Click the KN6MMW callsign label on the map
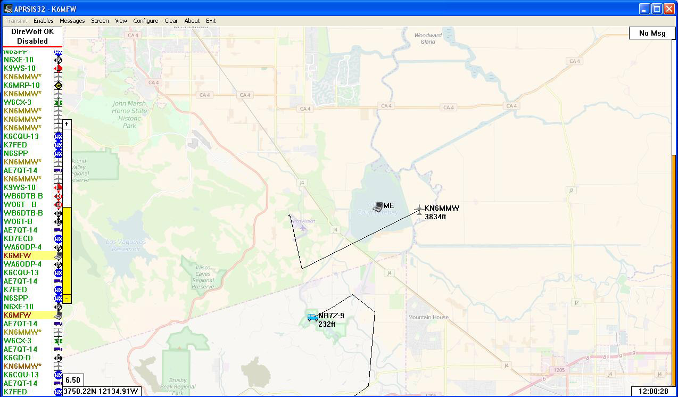Image resolution: width=678 pixels, height=397 pixels. point(442,208)
